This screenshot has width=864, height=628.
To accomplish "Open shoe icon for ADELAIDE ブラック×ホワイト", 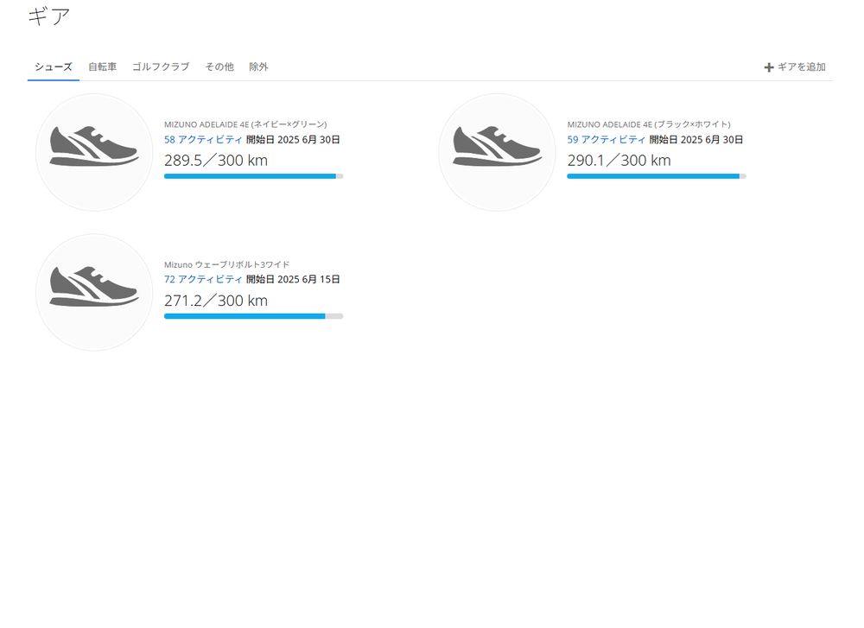I will click(x=497, y=153).
